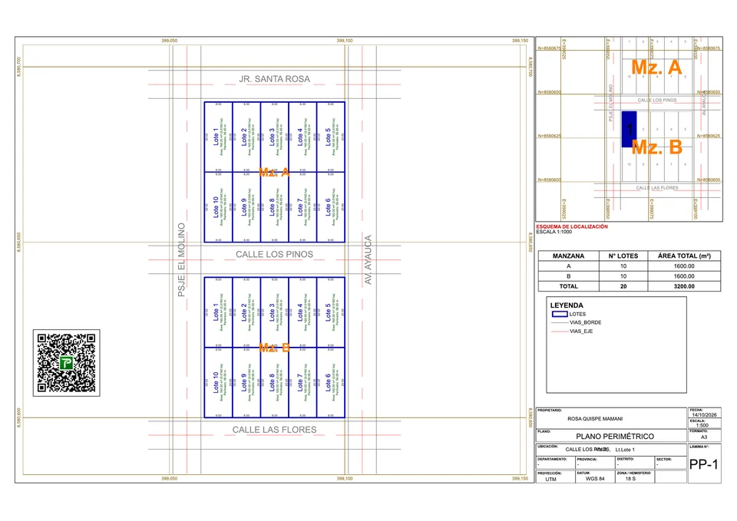Click the total lots value "20"

pos(623,286)
